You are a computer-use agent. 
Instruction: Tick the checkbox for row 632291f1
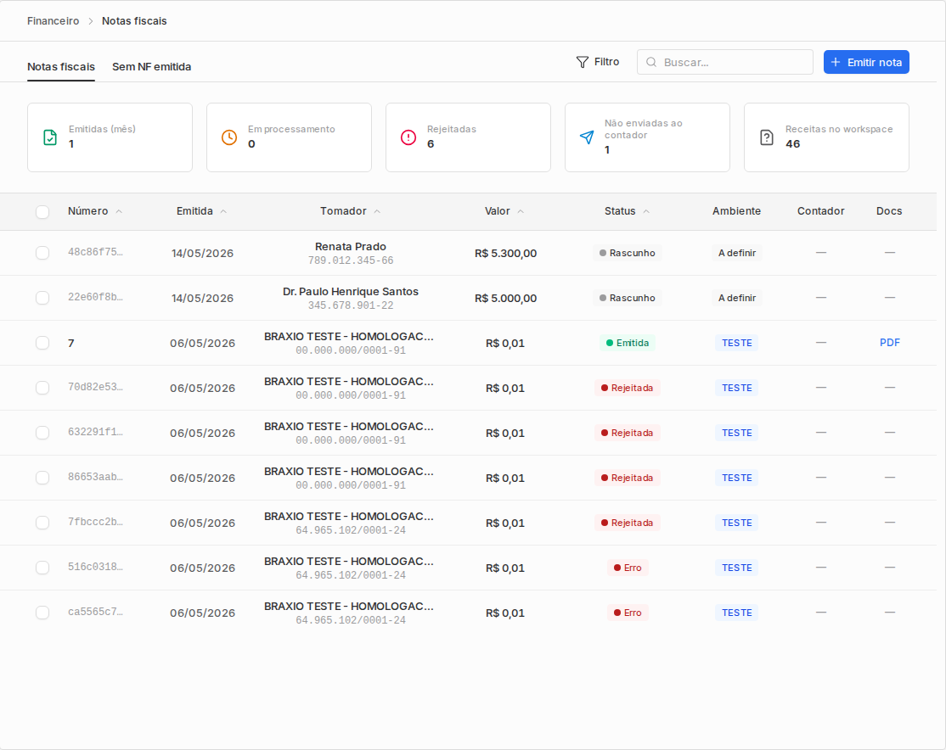pos(42,433)
